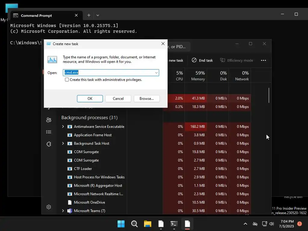Image resolution: width=308 pixels, height=231 pixels.
Task: Check the administrative privileges checkbox
Action: pos(67,79)
